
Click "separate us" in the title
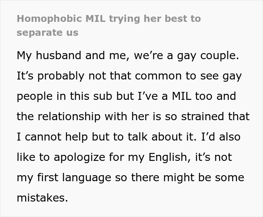point(47,32)
